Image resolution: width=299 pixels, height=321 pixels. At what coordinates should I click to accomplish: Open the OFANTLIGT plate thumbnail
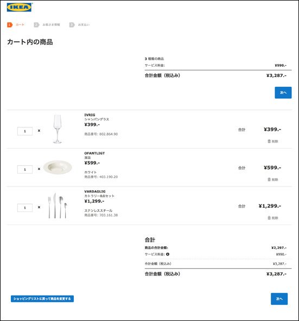[58, 167]
